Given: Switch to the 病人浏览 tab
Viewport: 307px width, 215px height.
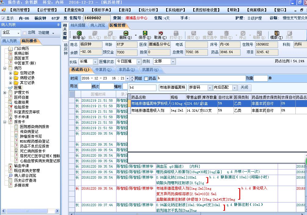Looking at the screenshot, I should click(98, 25).
